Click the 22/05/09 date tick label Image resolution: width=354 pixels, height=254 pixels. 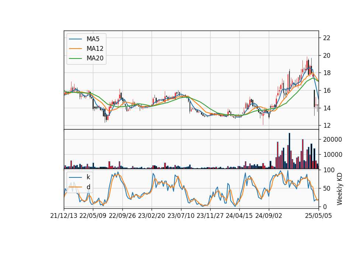tap(93, 216)
